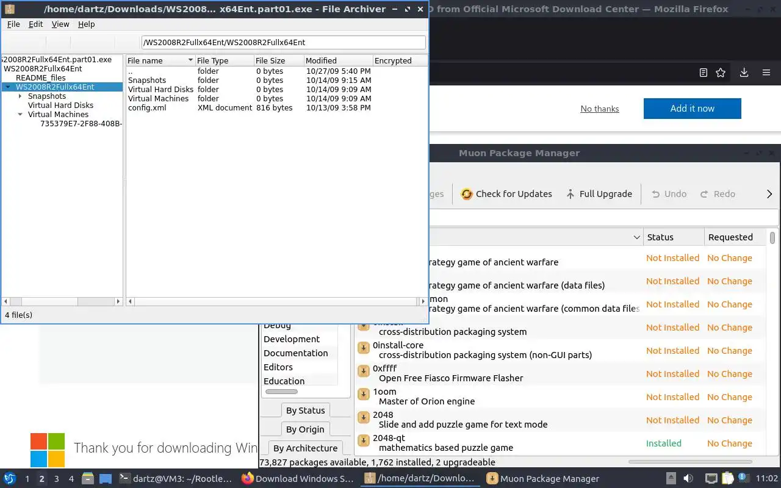
Task: Select the 735379E7-2F88-408B tree item
Action: (81, 124)
